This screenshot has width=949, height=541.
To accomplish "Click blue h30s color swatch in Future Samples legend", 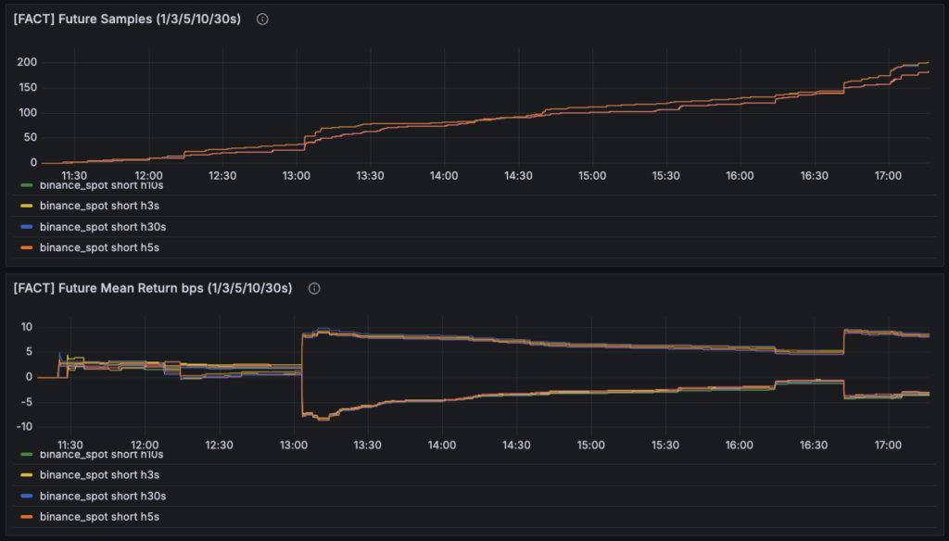I will 27,227.
